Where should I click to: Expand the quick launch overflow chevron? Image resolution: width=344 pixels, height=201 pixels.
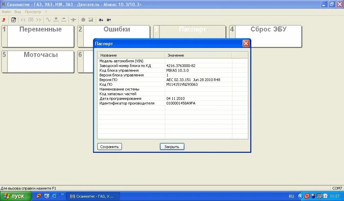(x=62, y=194)
